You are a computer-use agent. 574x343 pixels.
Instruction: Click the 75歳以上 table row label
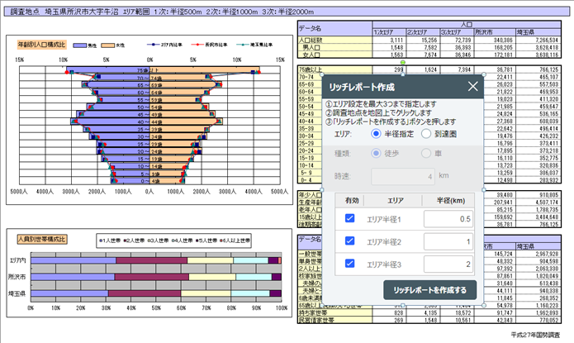pos(311,69)
